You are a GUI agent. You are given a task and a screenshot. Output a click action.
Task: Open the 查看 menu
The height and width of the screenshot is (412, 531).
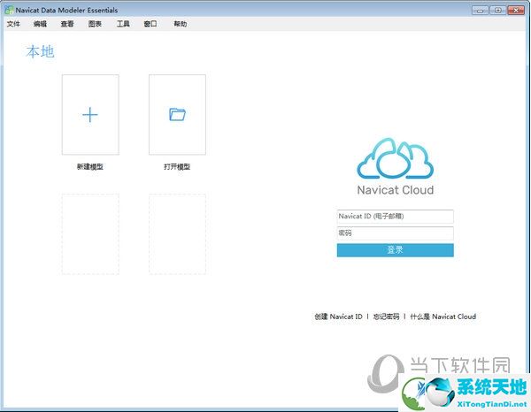pyautogui.click(x=67, y=24)
